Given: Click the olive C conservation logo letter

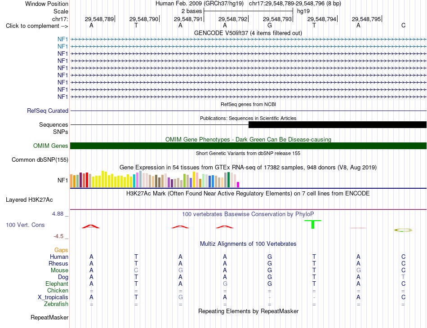Looking at the screenshot, I should click(x=403, y=230).
